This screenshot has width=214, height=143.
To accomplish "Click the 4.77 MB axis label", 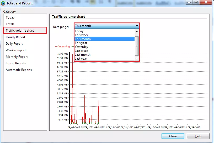I will [63, 119].
